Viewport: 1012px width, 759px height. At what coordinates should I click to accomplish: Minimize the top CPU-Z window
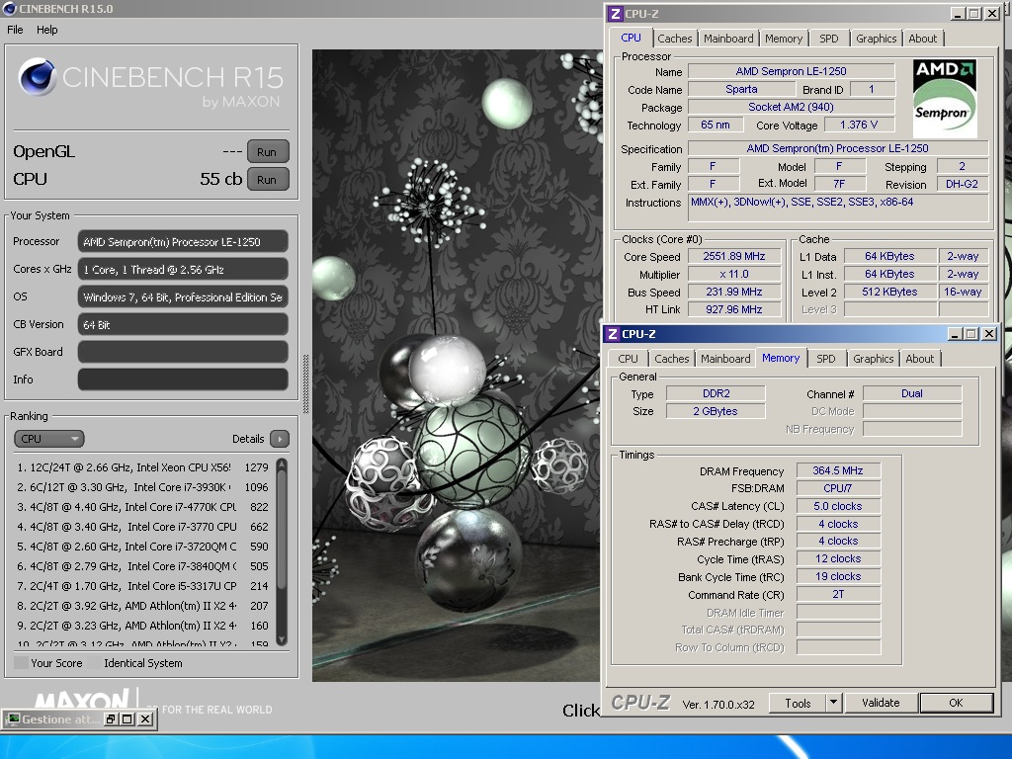pos(958,14)
